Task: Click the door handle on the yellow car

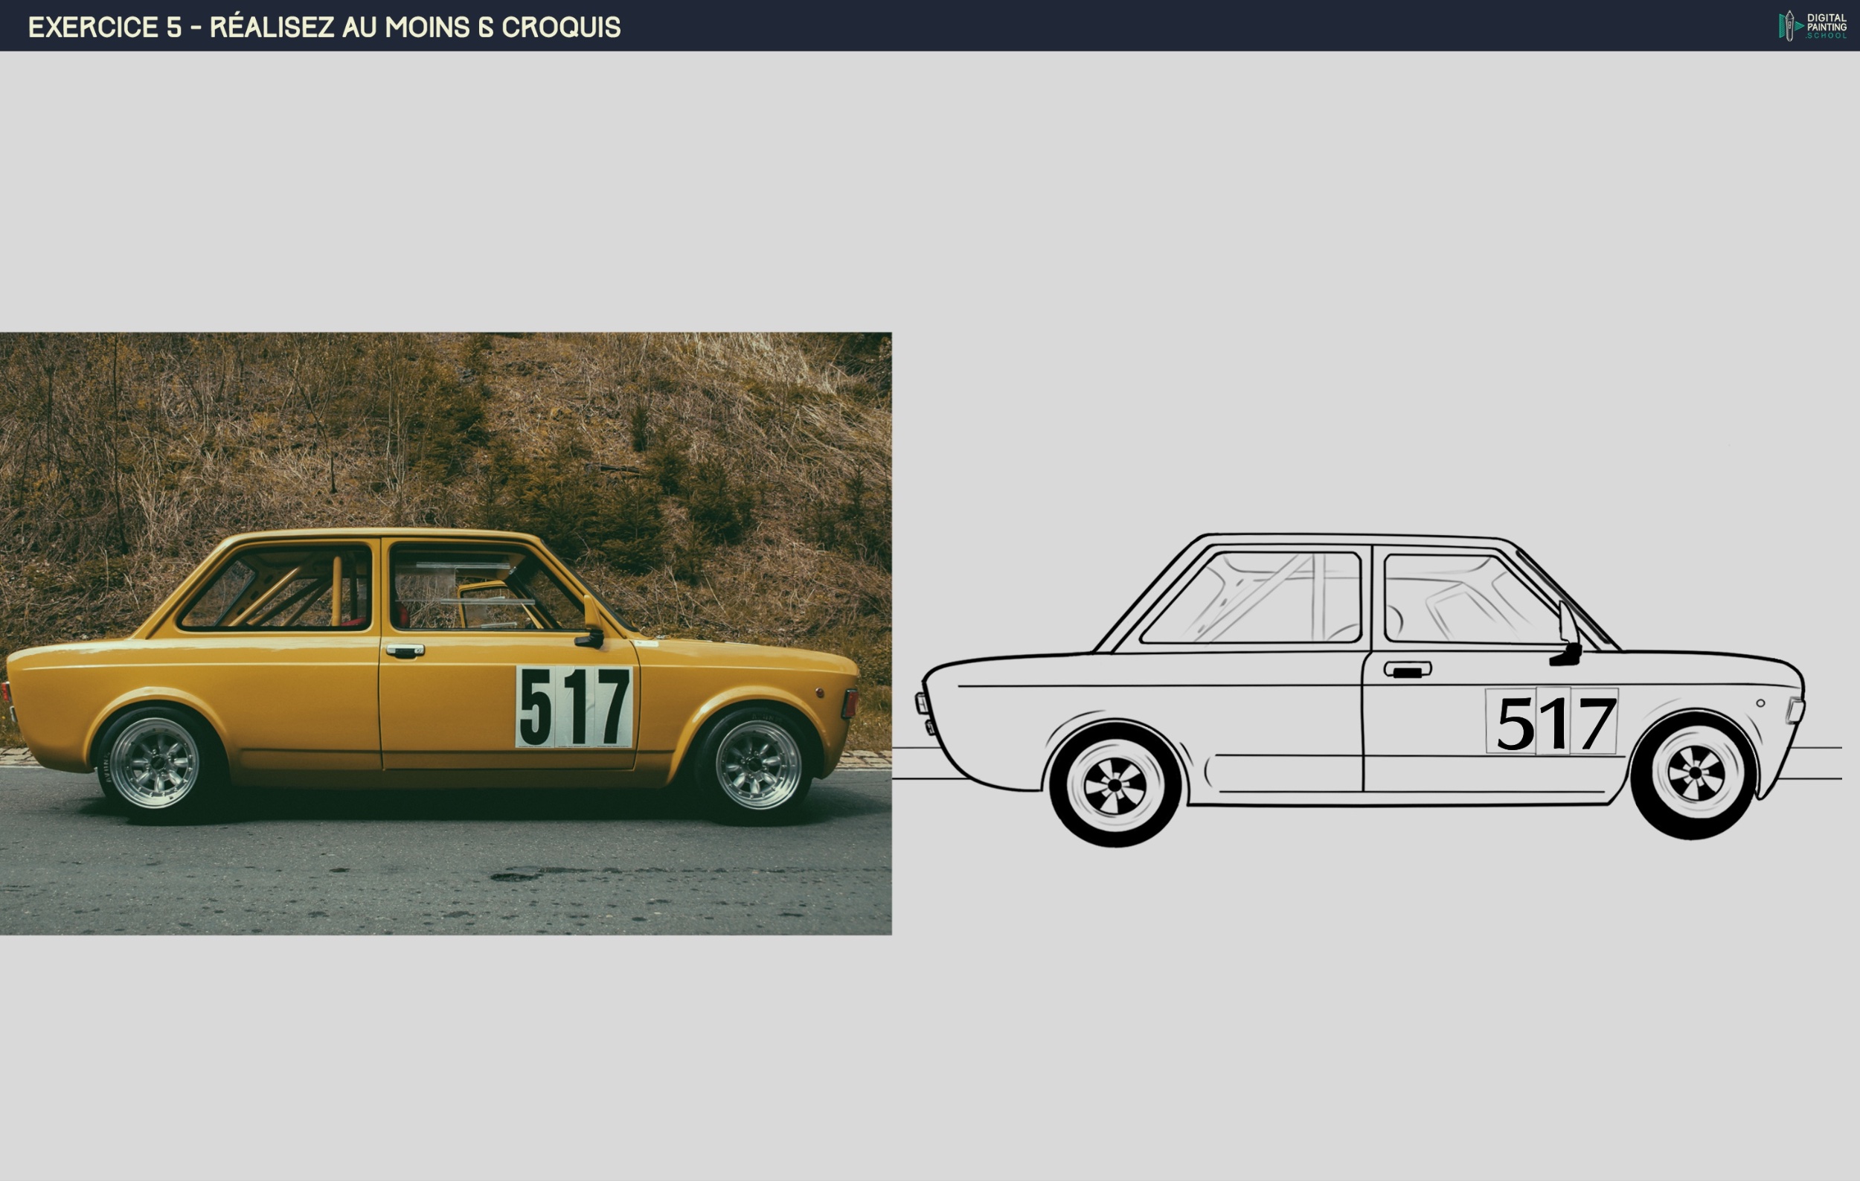Action: point(405,650)
